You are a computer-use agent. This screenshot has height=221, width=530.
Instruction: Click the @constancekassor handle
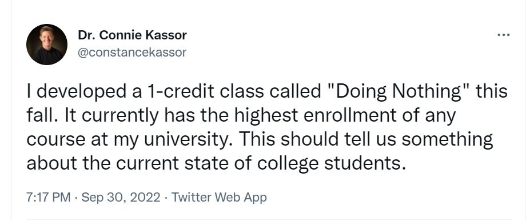[x=132, y=53]
